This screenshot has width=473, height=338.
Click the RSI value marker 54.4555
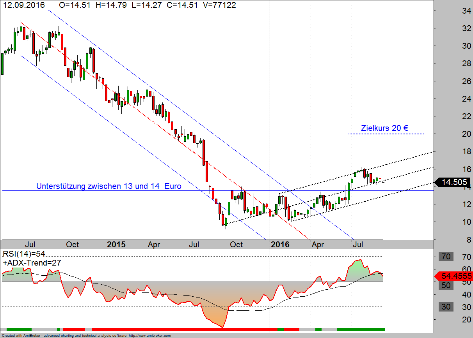pos(453,276)
